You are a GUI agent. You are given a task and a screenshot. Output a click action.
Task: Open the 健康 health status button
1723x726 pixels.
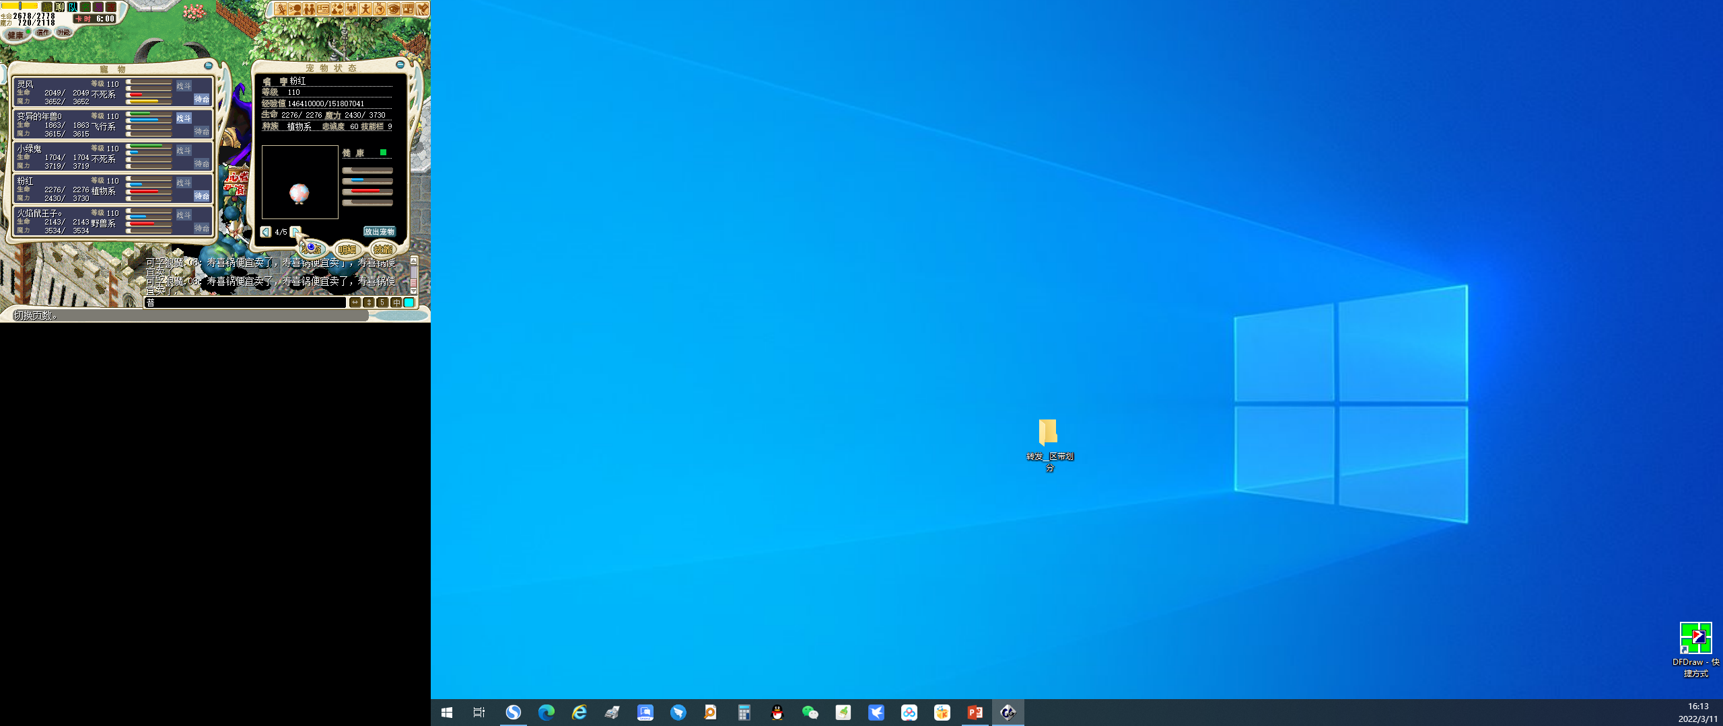point(16,34)
